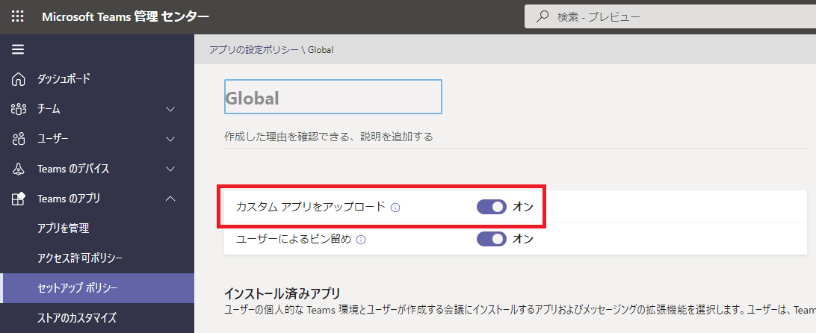
Task: Click the Dashboard home icon
Action: click(19, 79)
